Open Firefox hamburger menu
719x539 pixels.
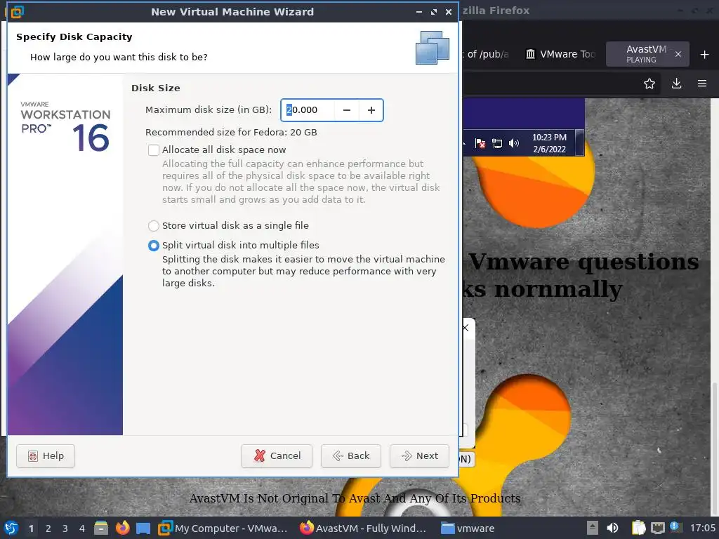coord(701,84)
